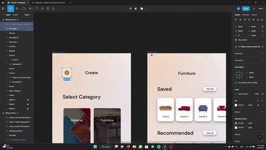This screenshot has width=266, height=150.
Task: Click View all next to Recommended
Action: point(209,133)
